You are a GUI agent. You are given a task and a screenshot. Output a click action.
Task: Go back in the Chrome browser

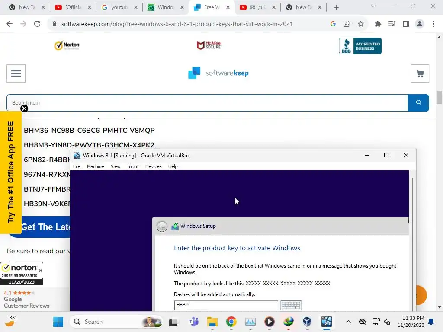click(x=10, y=24)
